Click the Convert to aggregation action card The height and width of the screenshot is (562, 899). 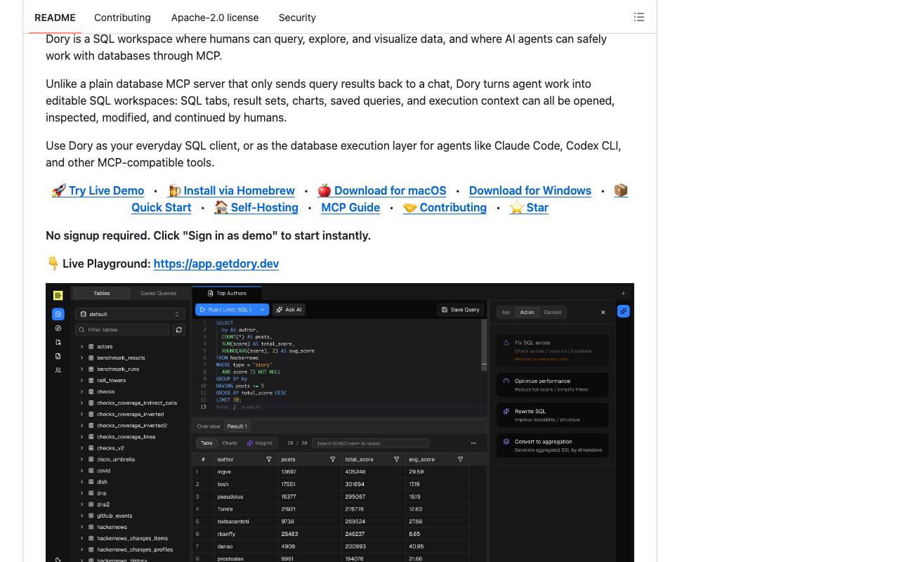[x=553, y=445]
